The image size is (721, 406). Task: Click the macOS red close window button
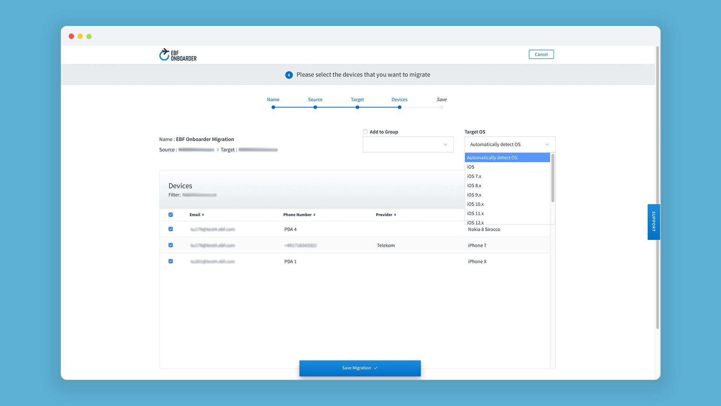click(x=71, y=36)
